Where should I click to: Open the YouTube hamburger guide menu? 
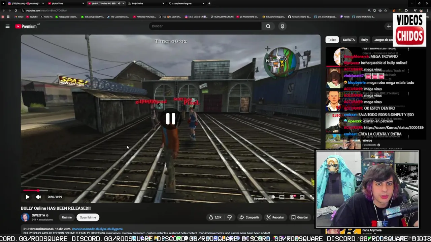coord(7,26)
